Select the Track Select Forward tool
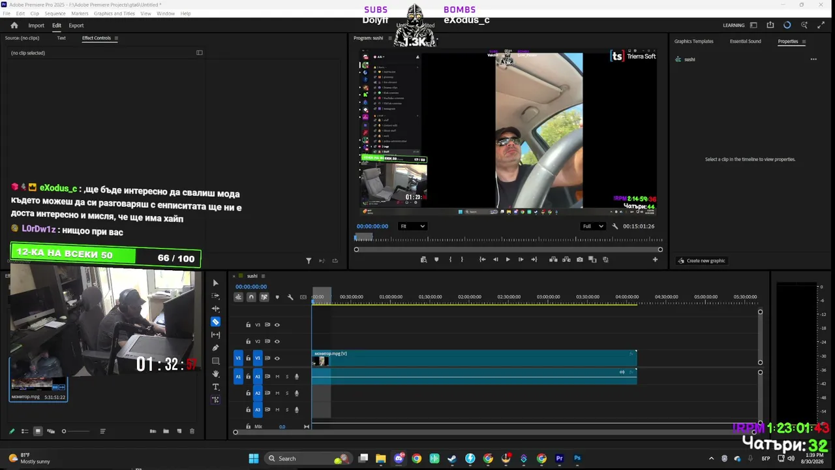Screen dimensions: 835x470 215,296
